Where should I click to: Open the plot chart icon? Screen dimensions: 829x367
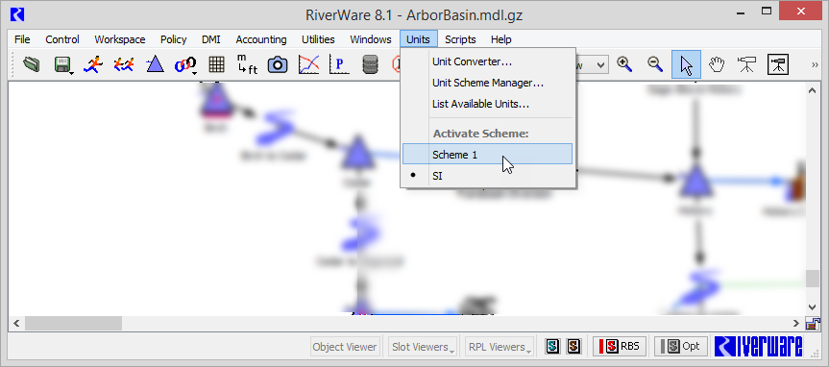click(x=308, y=64)
